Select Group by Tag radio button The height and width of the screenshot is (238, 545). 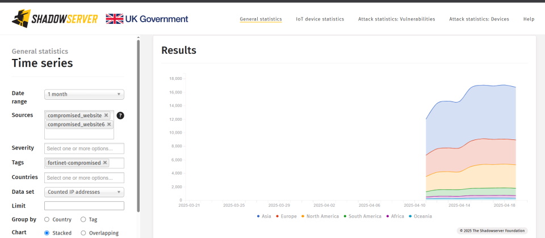pos(83,220)
